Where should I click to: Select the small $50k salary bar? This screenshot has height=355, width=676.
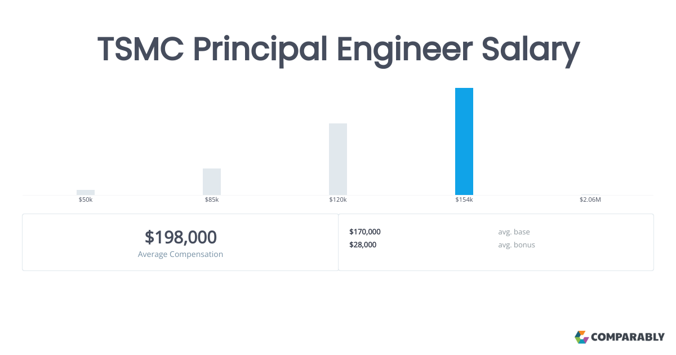pos(86,192)
